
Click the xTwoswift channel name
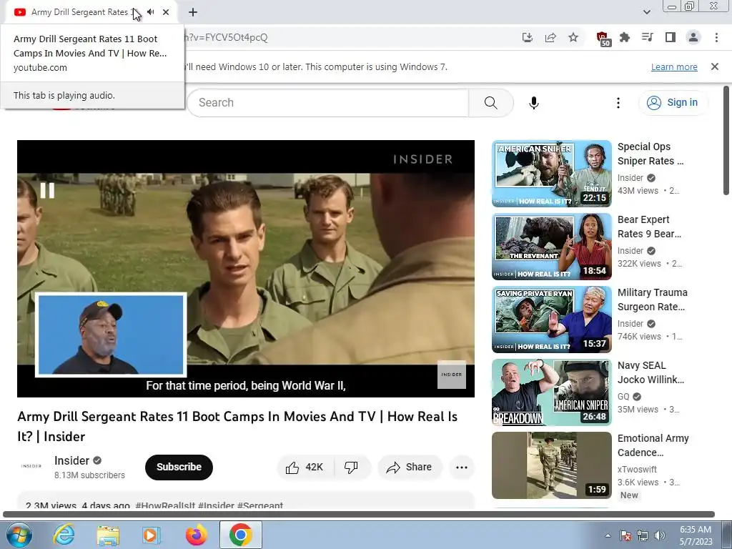[637, 469]
